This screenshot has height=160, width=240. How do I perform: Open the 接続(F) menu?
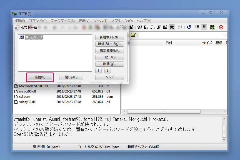point(19,21)
